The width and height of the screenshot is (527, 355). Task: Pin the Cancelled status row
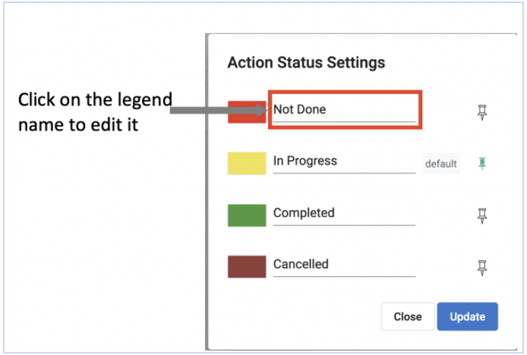coord(482,268)
